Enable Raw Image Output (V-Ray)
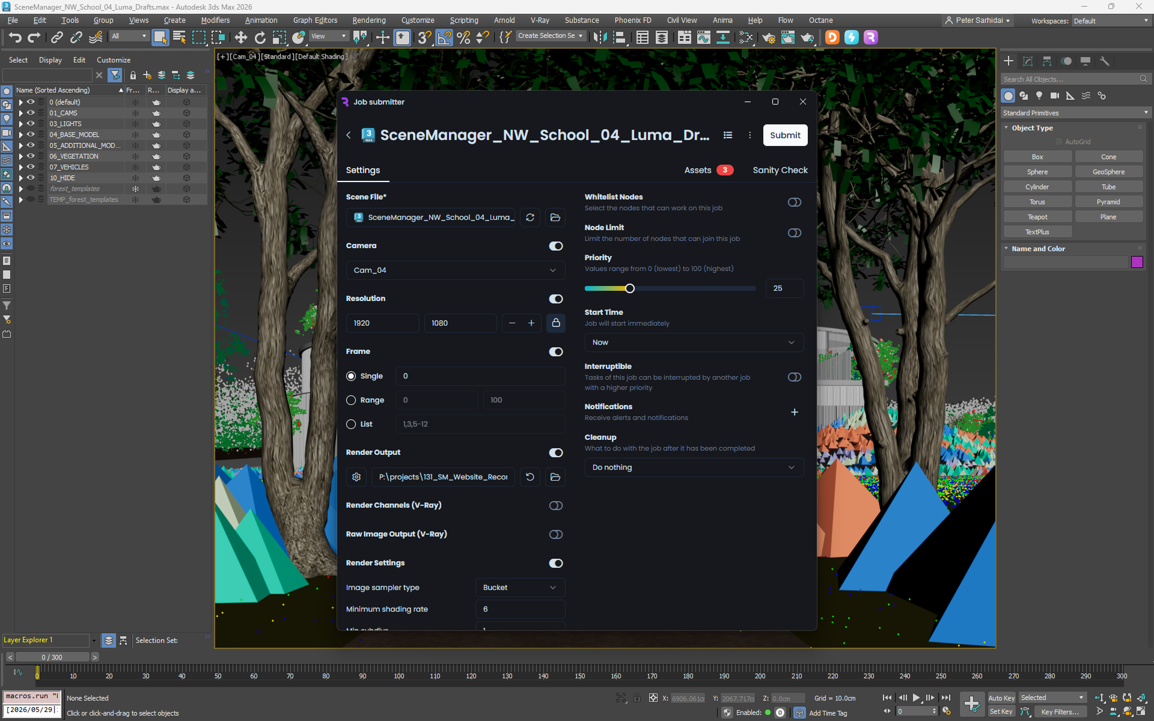 (x=556, y=535)
